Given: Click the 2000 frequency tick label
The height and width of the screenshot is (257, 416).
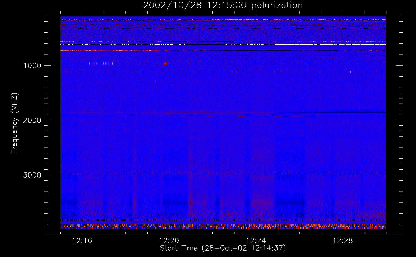Looking at the screenshot, I should 32,120.
